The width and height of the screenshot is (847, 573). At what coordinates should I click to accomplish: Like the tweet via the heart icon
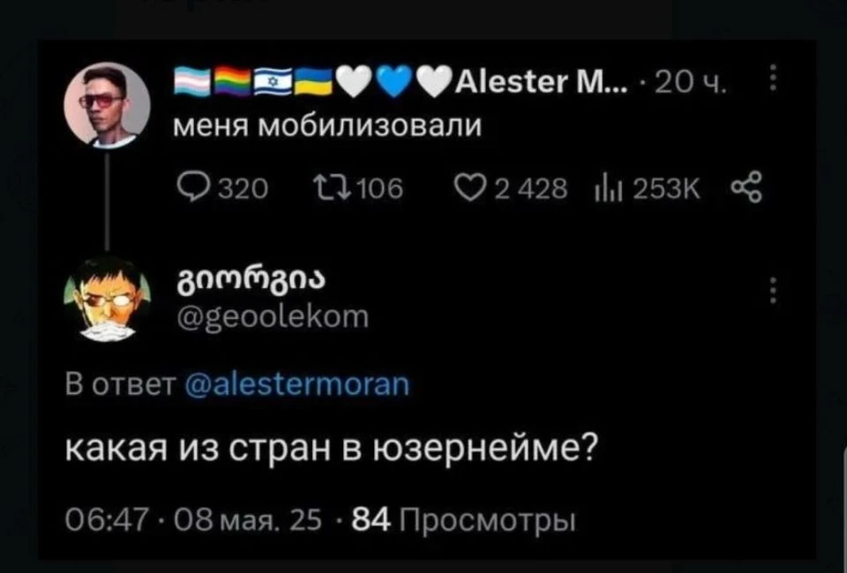[x=468, y=190]
